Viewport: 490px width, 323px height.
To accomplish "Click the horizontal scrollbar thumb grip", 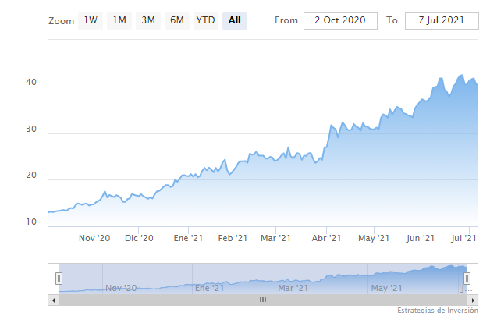I will tap(263, 300).
